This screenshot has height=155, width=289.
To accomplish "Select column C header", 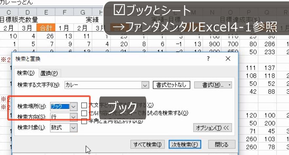I will coord(9,12).
